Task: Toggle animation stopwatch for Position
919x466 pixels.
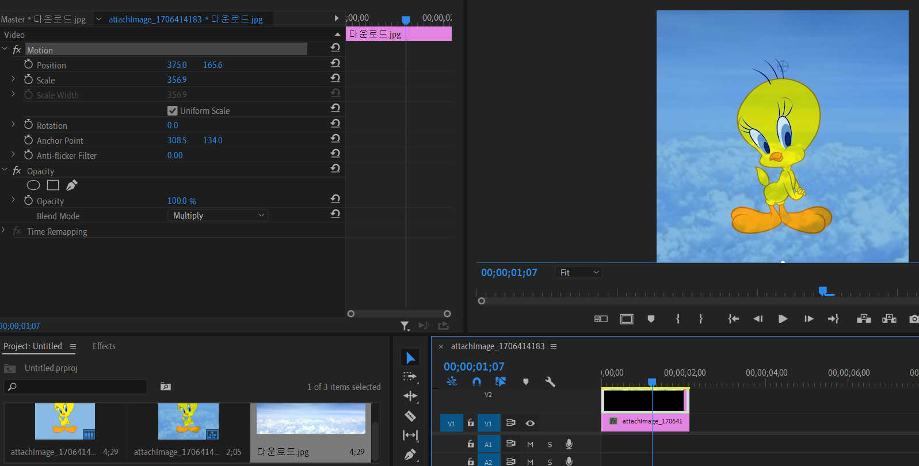Action: (28, 64)
